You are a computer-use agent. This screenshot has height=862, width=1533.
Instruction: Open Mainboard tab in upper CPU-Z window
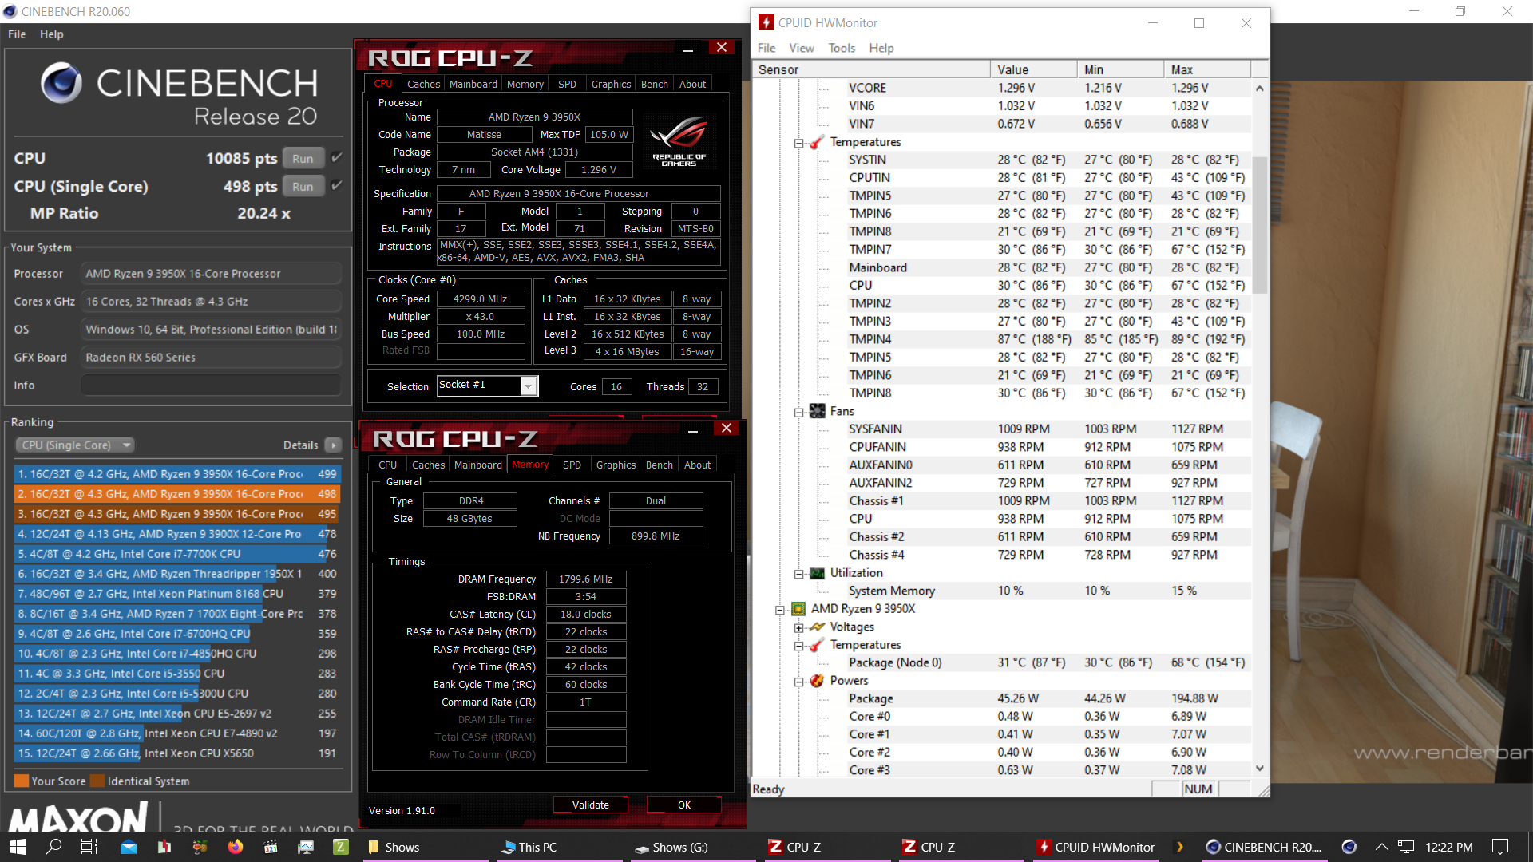pyautogui.click(x=473, y=84)
